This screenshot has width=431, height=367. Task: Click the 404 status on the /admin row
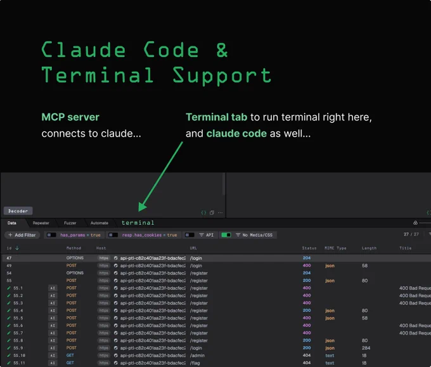point(307,356)
